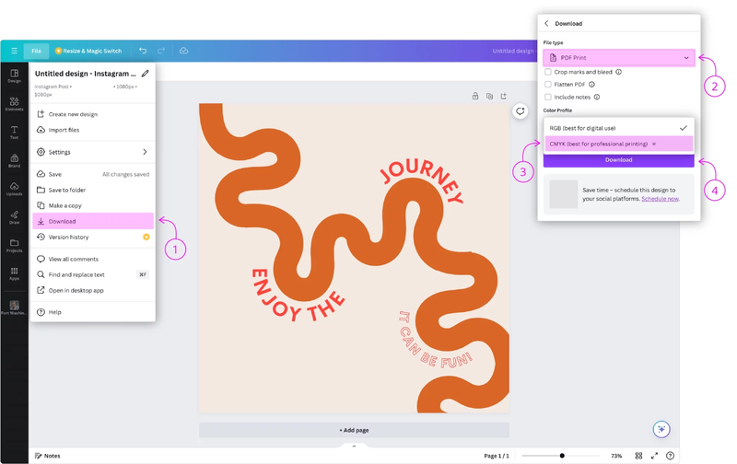Enable Crop marks and bleed checkbox
737x464 pixels.
point(548,72)
